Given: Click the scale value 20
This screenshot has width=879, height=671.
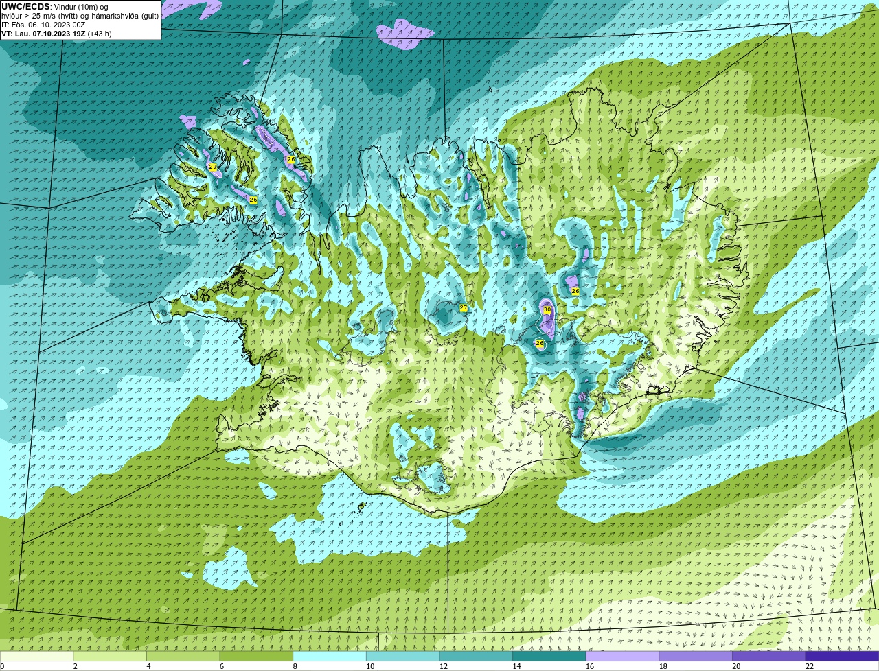Looking at the screenshot, I should [x=736, y=666].
